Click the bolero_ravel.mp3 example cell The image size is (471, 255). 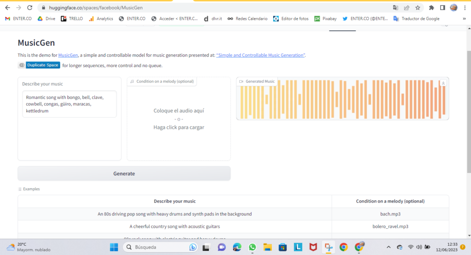tap(390, 226)
